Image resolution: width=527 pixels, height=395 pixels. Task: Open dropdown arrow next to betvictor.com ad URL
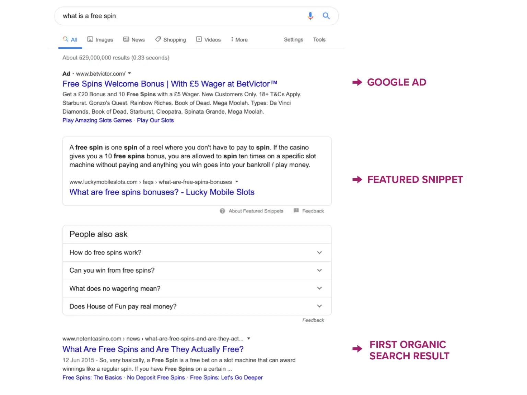pyautogui.click(x=129, y=73)
